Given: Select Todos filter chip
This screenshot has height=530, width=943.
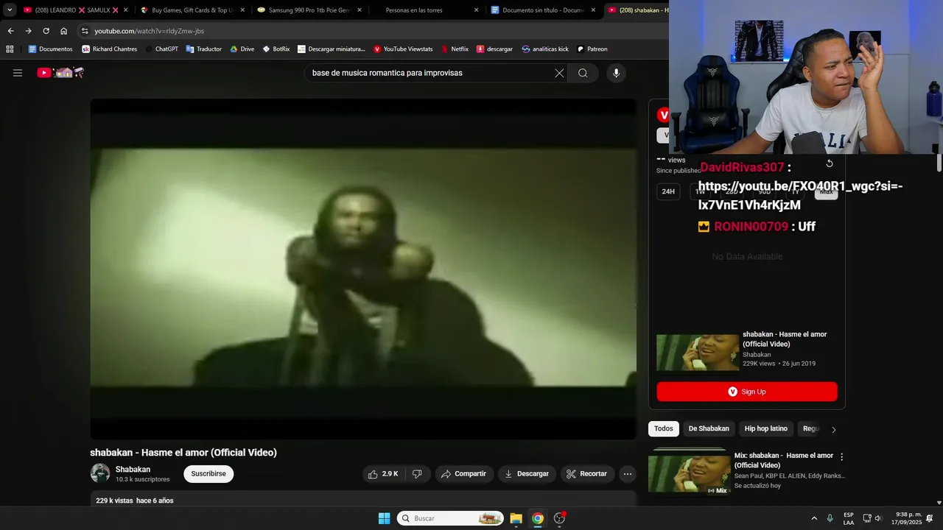Looking at the screenshot, I should tap(664, 428).
